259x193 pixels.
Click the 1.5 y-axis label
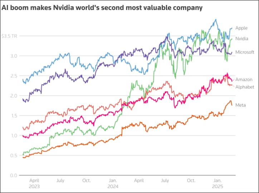pyautogui.click(x=14, y=116)
